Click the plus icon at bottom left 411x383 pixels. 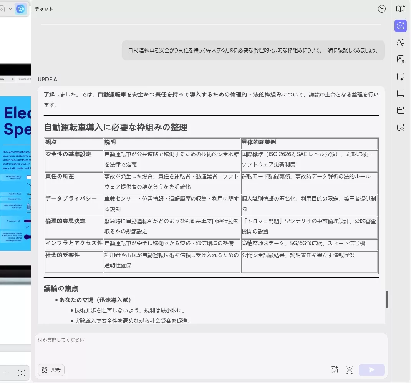point(6,373)
